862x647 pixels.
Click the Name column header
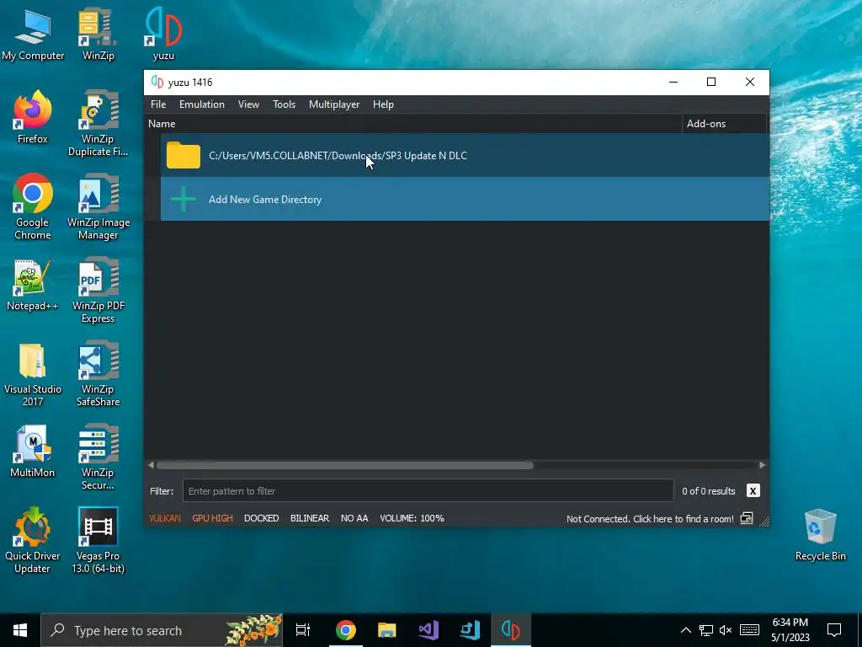click(414, 124)
